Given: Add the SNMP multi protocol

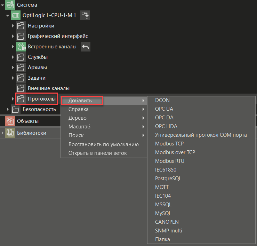Looking at the screenshot, I should coord(201,231).
